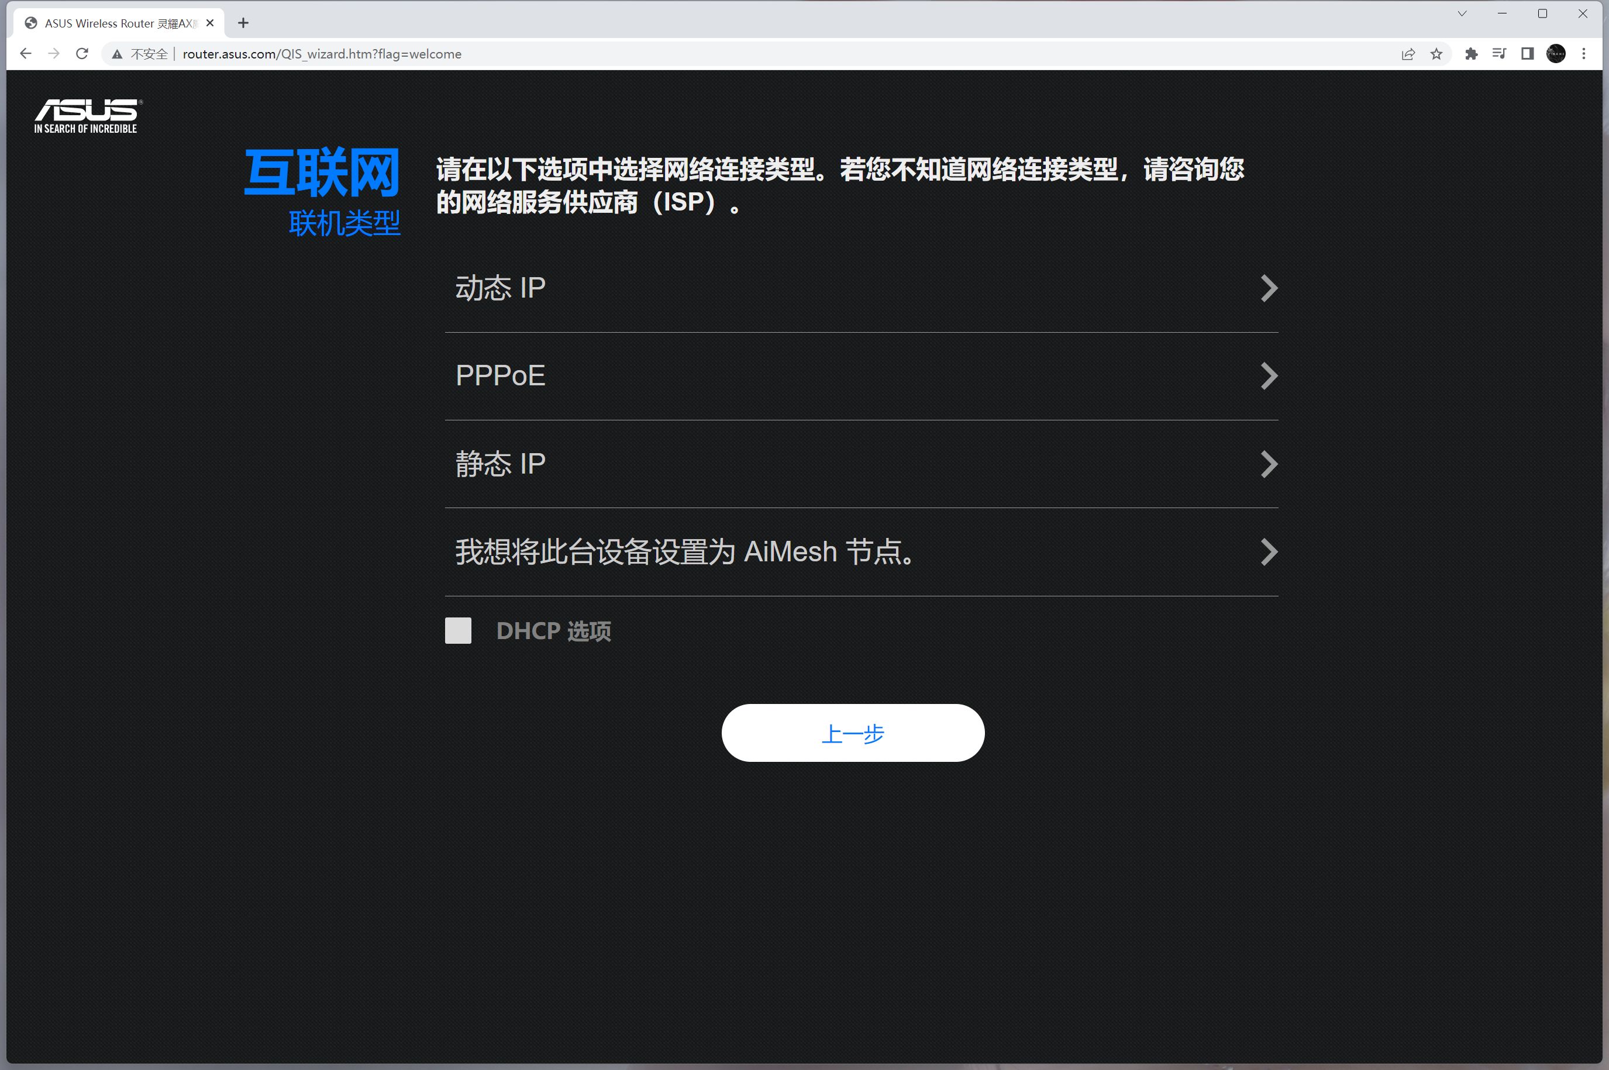Minimize the browser window
1609x1070 pixels.
(1502, 13)
